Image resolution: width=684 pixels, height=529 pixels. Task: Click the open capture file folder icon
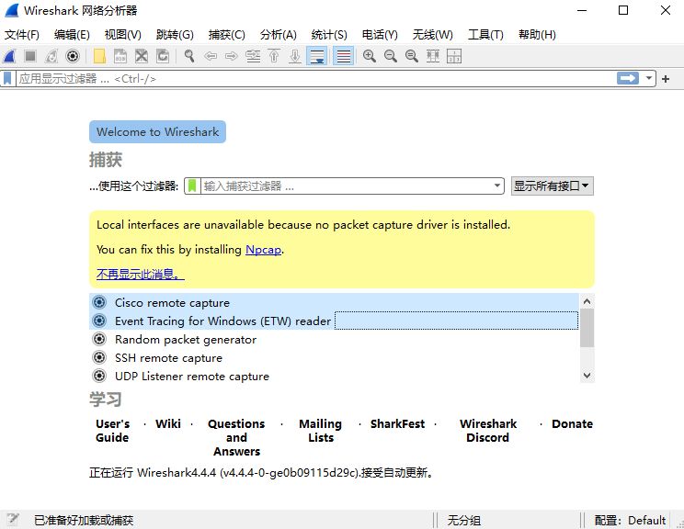point(99,56)
